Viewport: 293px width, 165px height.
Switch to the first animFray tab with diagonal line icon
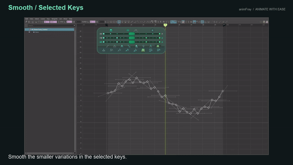coord(107,46)
